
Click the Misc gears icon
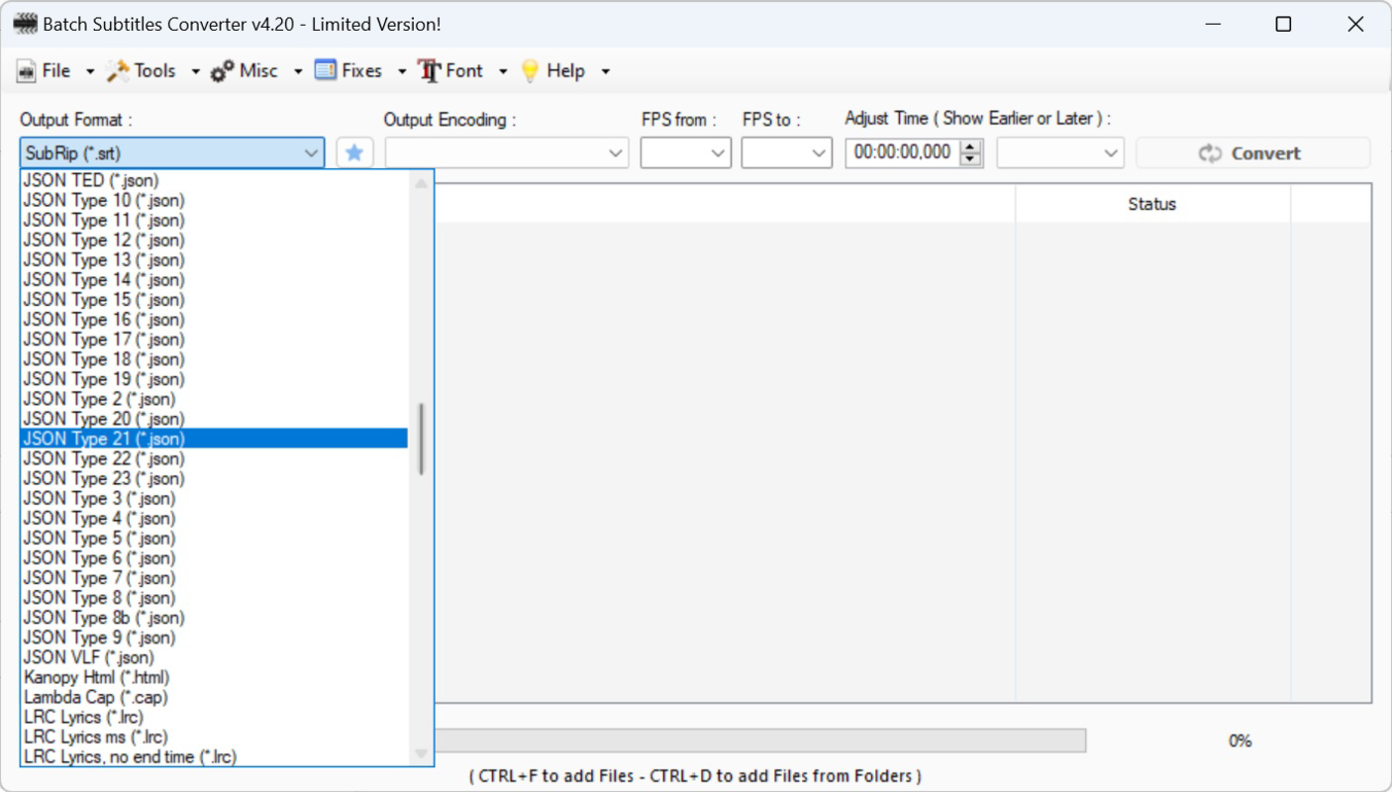coord(223,71)
